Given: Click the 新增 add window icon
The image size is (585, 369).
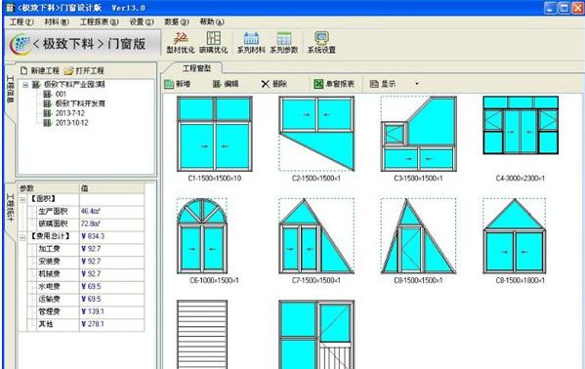Looking at the screenshot, I should (169, 84).
